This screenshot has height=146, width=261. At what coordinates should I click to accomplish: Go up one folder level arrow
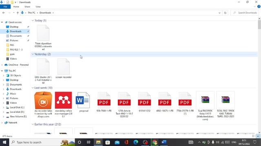click(18, 13)
